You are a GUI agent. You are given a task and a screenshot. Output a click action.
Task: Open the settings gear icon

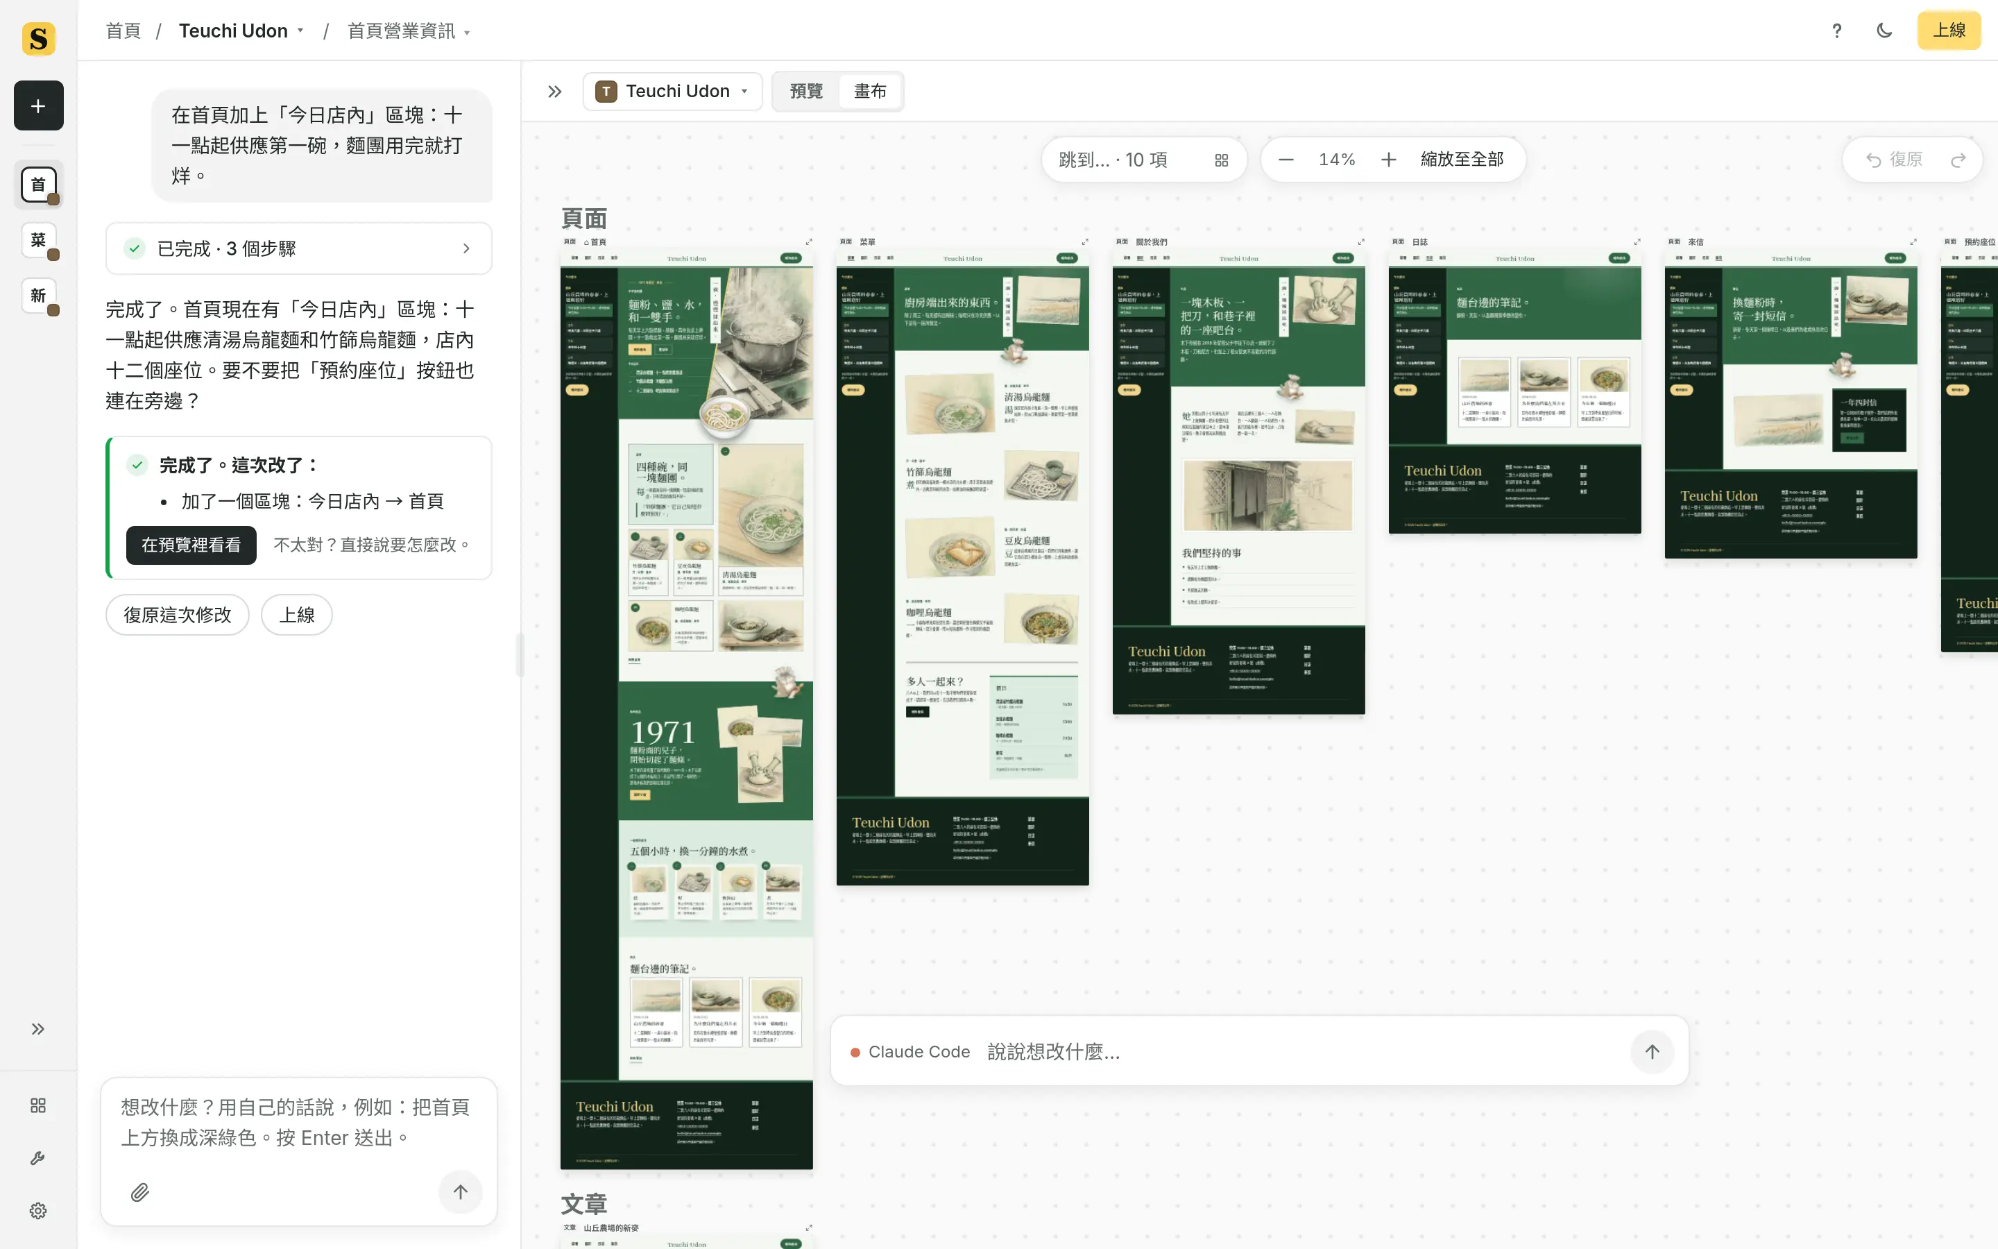(x=38, y=1210)
